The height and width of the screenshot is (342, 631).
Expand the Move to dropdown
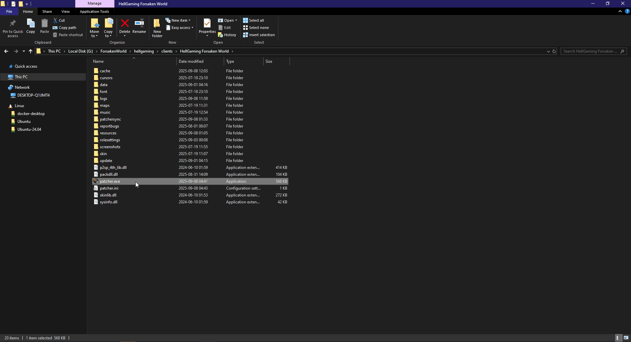[x=94, y=36]
